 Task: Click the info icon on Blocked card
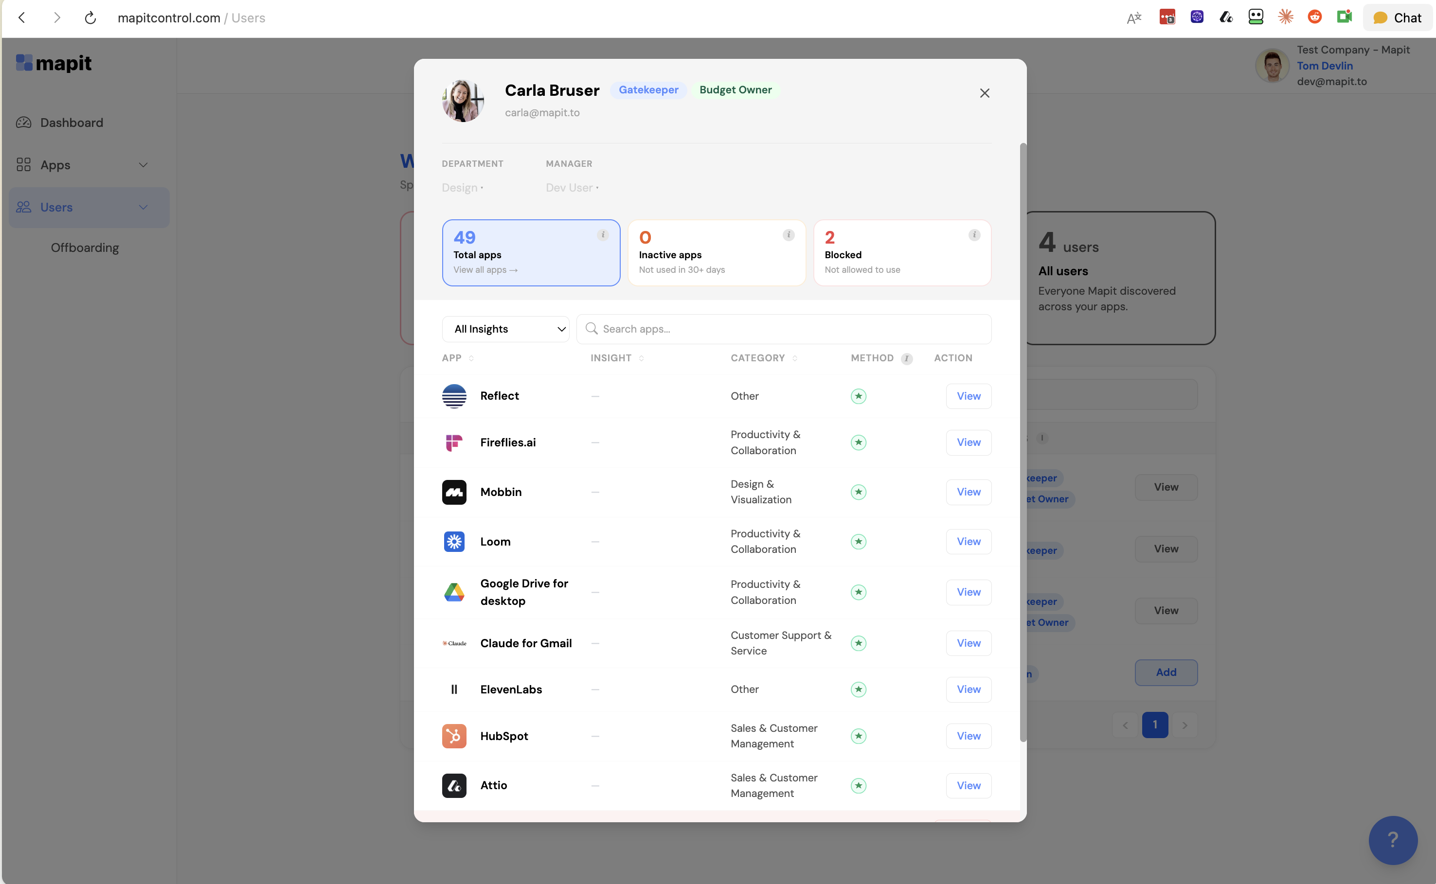pyautogui.click(x=974, y=235)
